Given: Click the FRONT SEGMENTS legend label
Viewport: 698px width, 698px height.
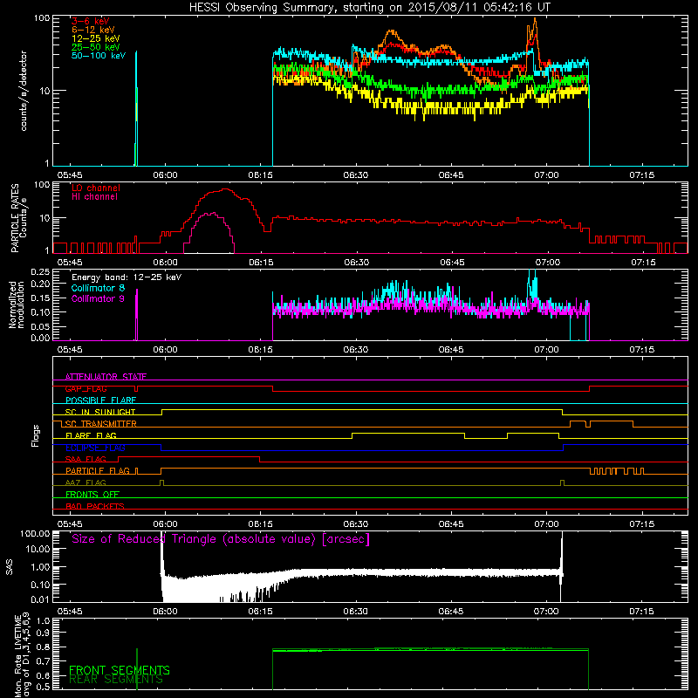Looking at the screenshot, I should point(120,670).
